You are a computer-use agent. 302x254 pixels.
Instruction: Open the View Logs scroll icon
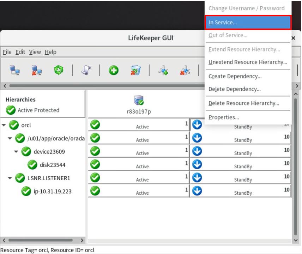click(86, 70)
